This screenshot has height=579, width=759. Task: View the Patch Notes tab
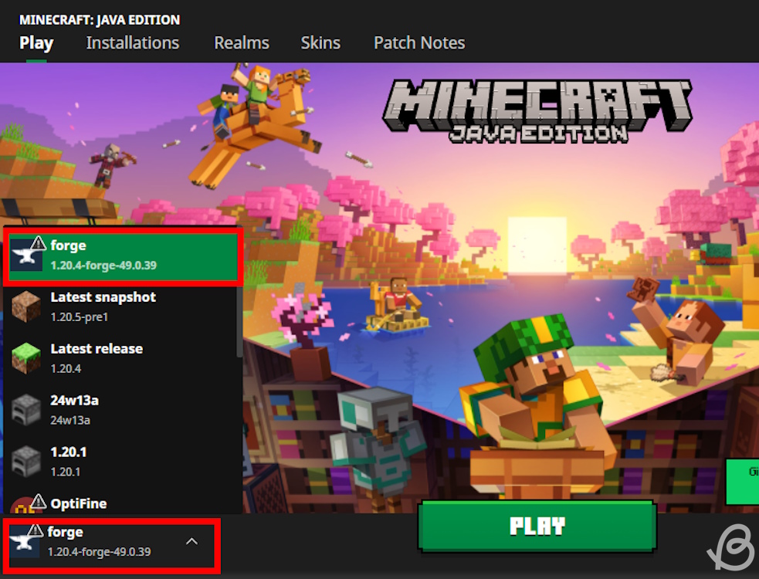pyautogui.click(x=419, y=43)
